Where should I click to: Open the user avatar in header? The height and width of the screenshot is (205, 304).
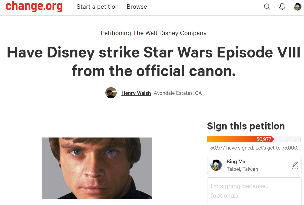[298, 7]
